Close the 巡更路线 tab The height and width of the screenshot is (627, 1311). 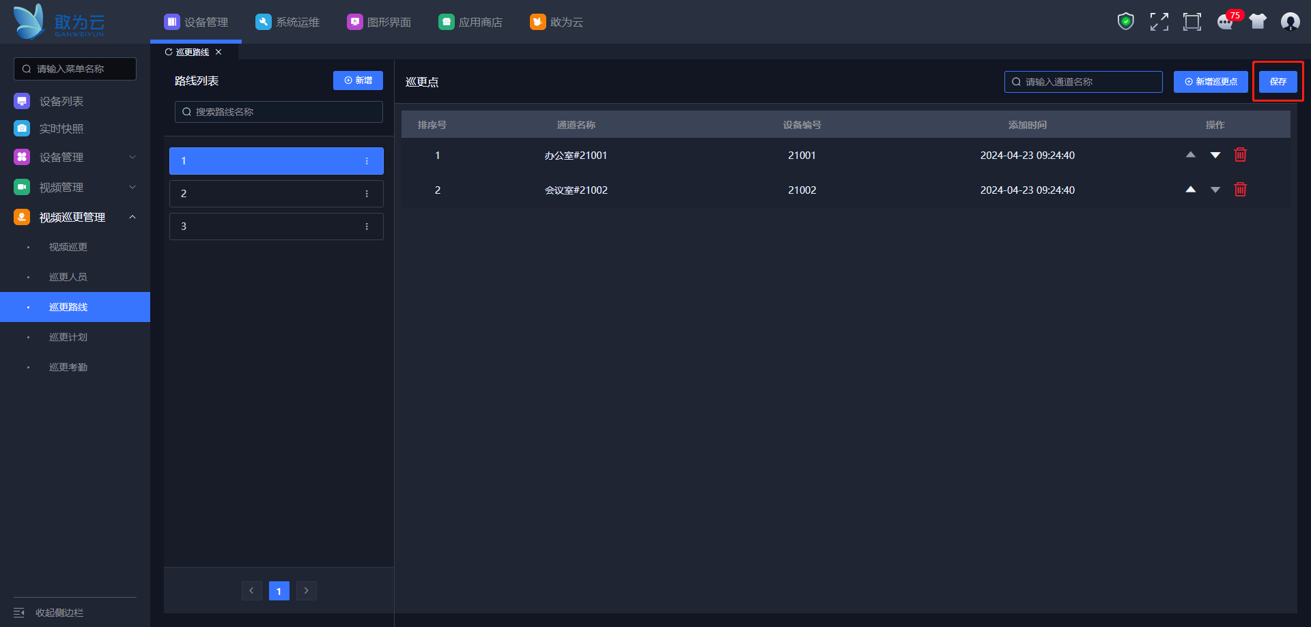pos(218,52)
